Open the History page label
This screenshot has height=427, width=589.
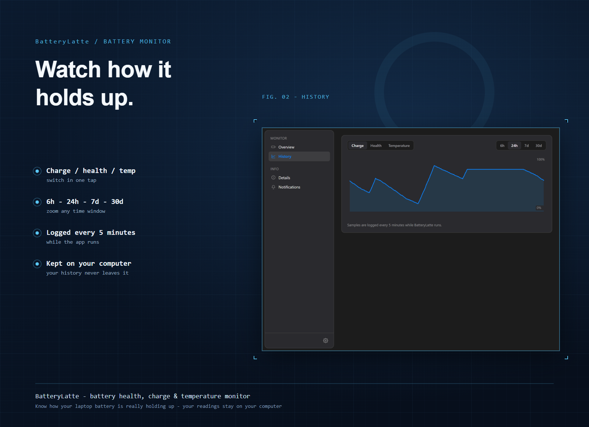(285, 156)
